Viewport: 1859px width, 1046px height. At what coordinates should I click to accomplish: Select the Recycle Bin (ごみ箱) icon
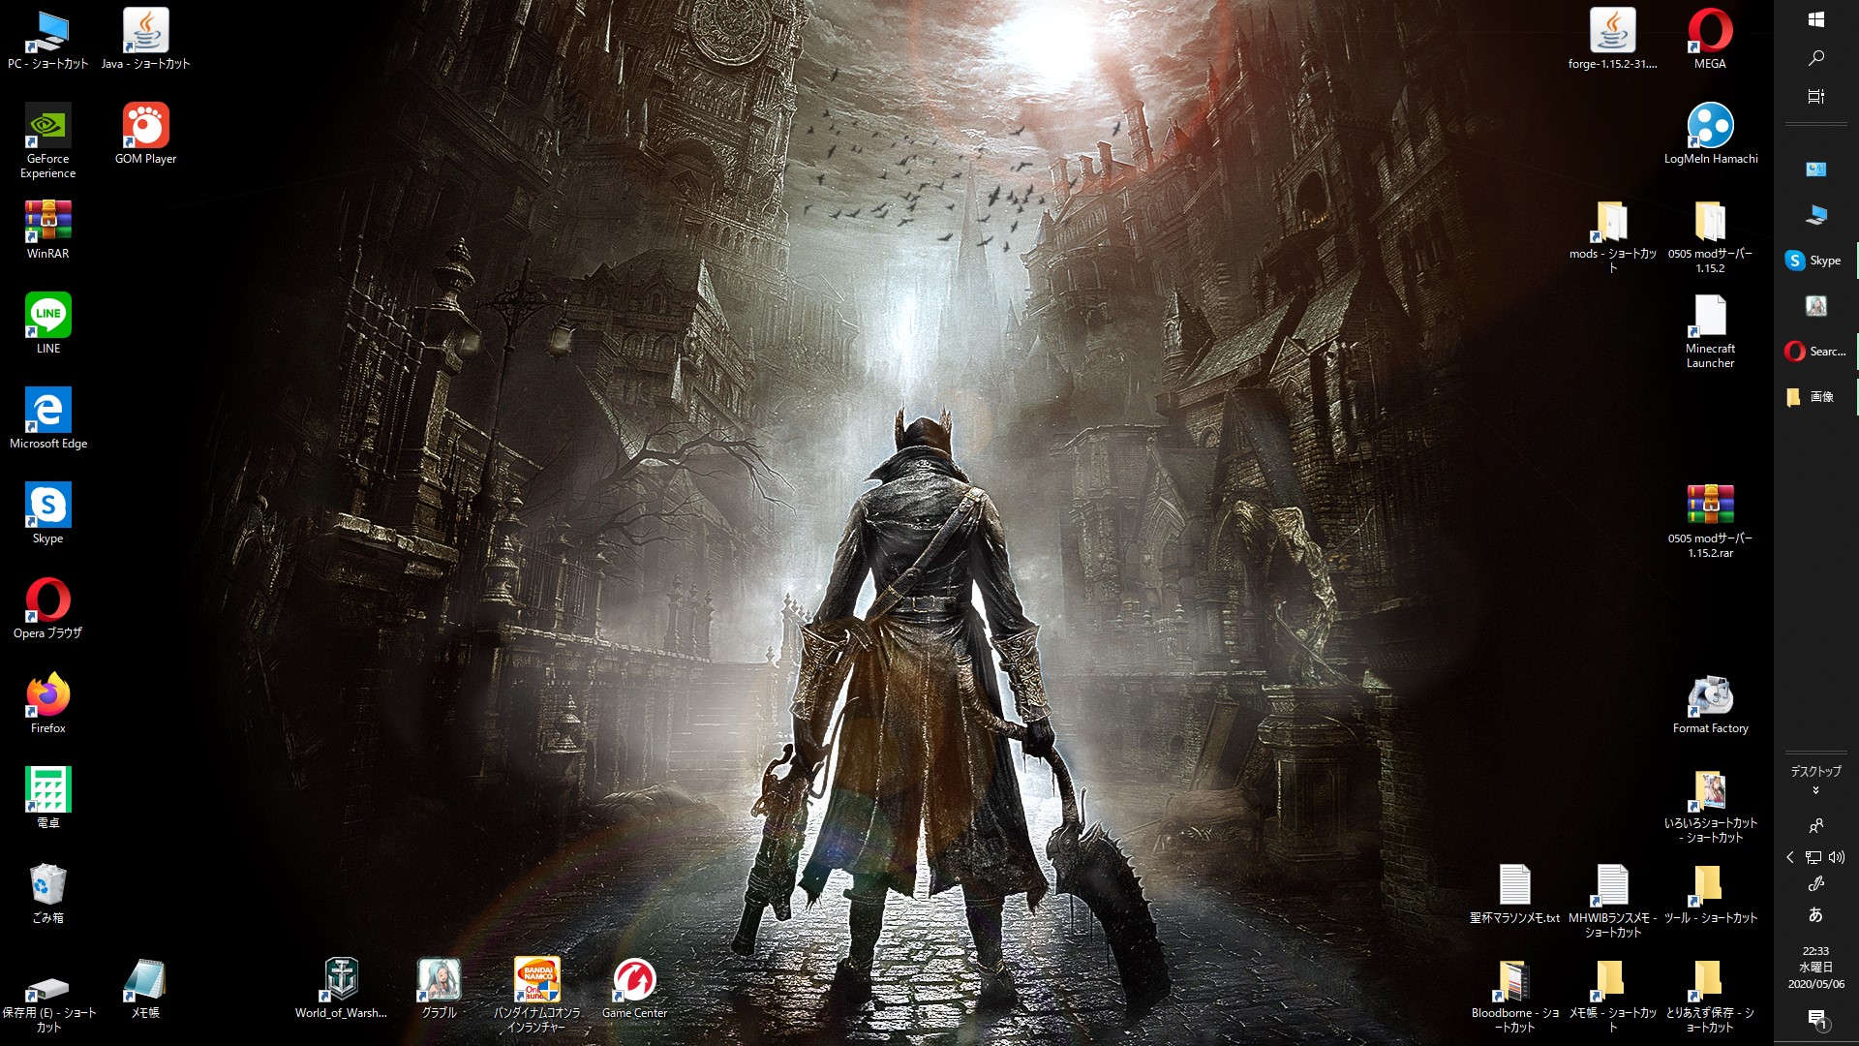(47, 893)
